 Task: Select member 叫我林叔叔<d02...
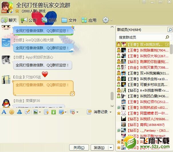tap(143, 108)
